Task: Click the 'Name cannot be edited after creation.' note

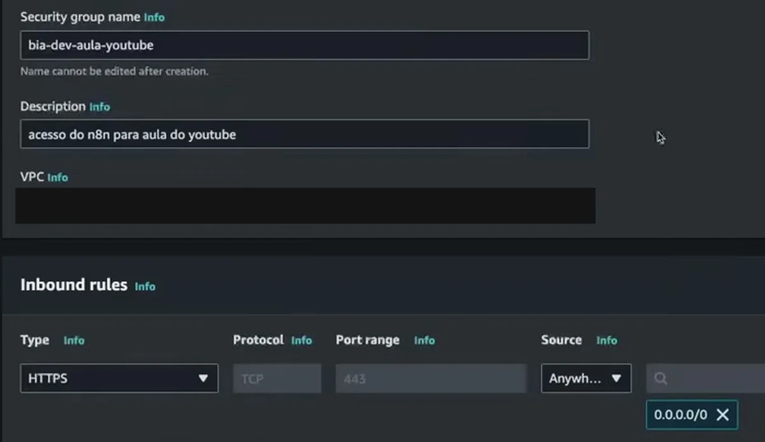Action: (115, 71)
